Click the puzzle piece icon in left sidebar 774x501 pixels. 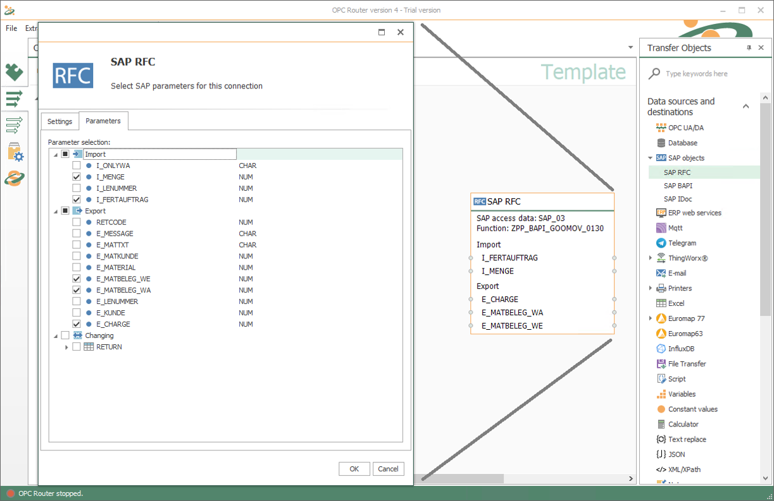click(x=14, y=72)
